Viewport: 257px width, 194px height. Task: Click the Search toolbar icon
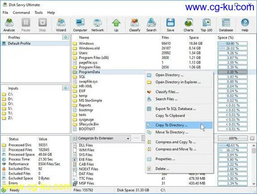pos(151,25)
